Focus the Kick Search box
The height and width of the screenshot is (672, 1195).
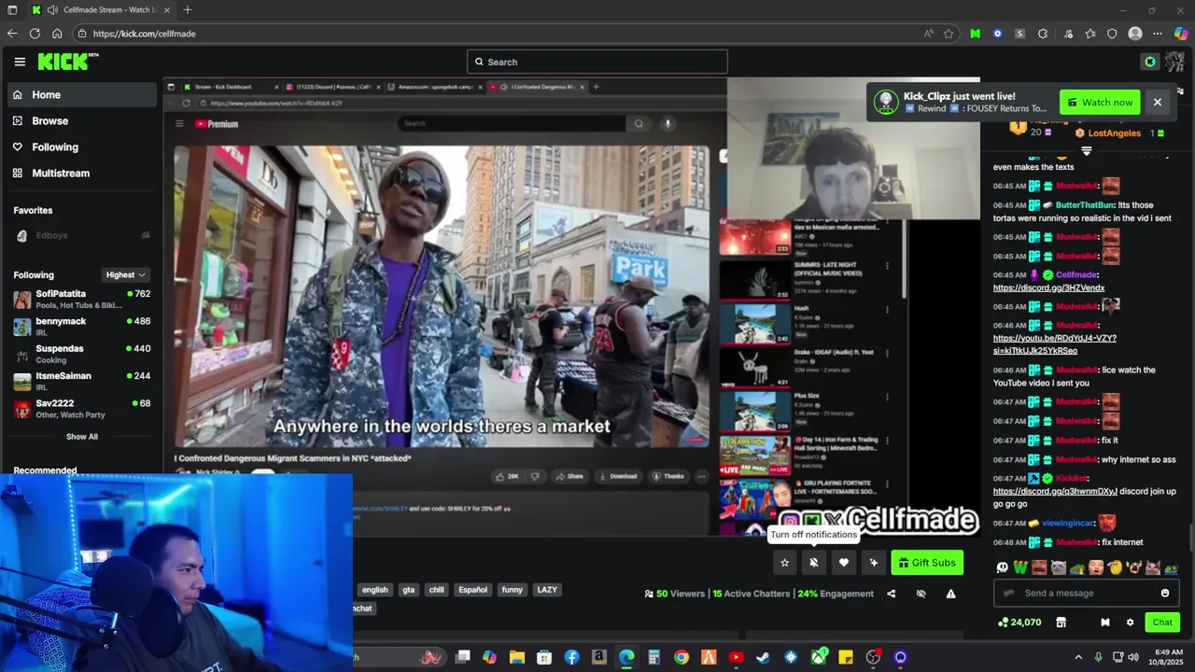point(597,62)
